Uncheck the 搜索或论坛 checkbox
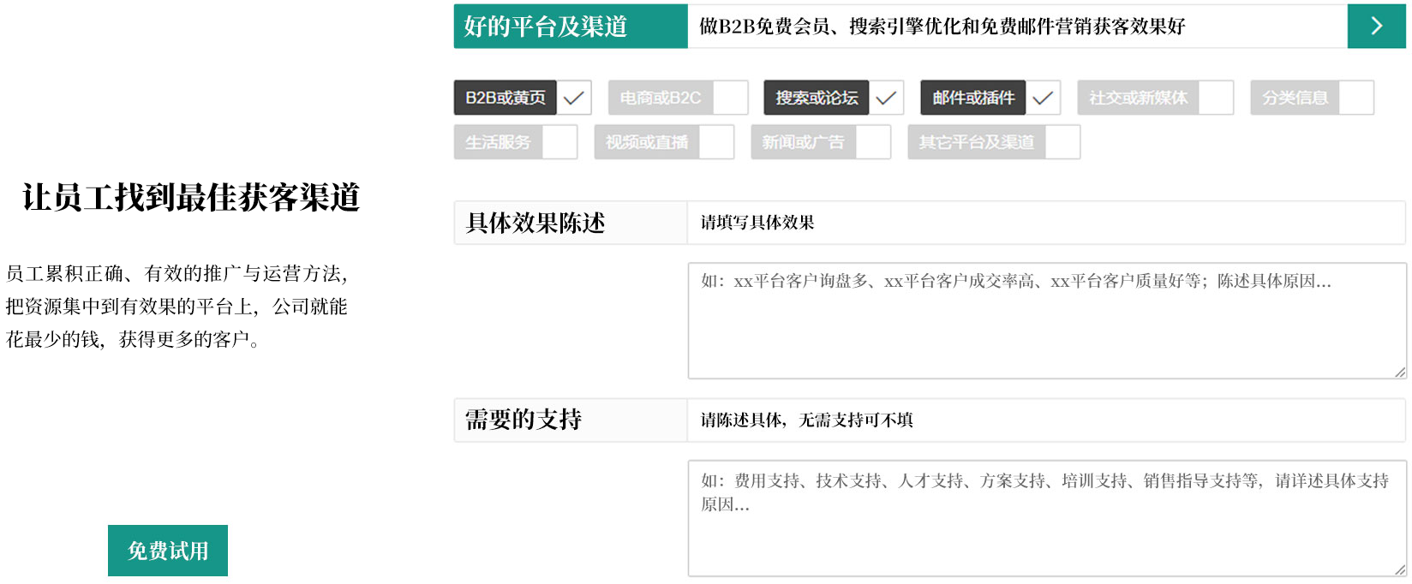The image size is (1412, 584). (886, 98)
